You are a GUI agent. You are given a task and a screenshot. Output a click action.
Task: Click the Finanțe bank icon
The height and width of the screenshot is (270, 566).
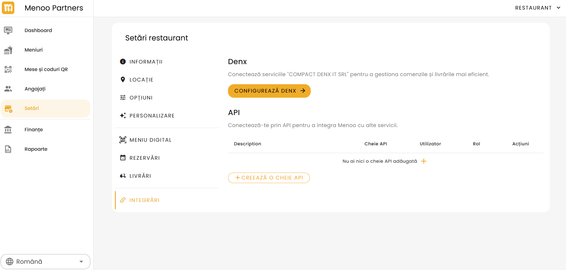click(8, 129)
